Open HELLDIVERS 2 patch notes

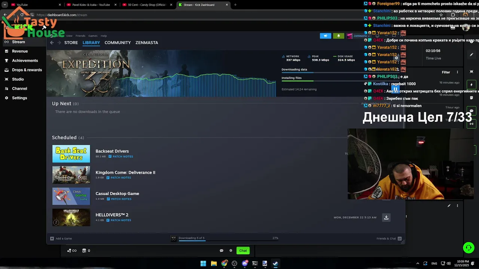[x=119, y=220]
